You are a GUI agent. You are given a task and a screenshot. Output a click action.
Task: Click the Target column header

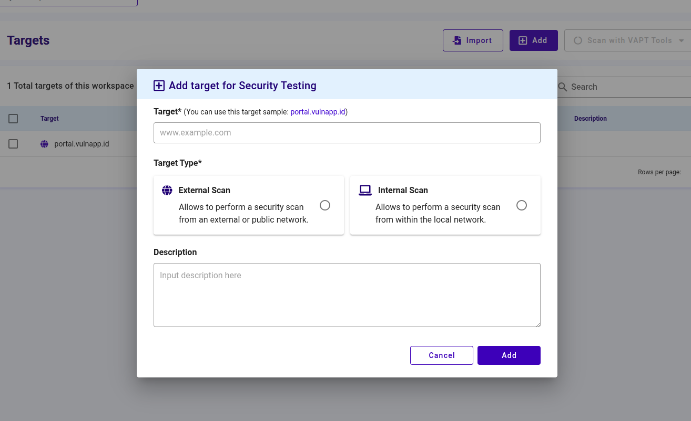(49, 119)
